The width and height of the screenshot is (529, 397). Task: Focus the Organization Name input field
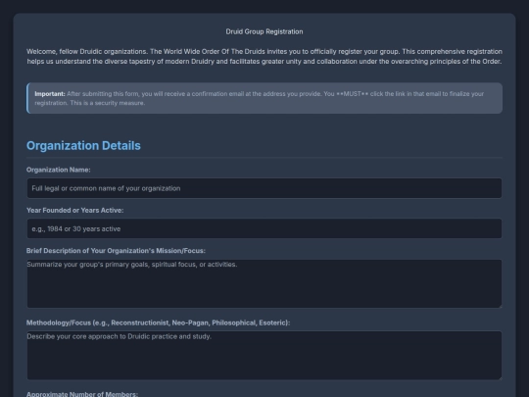(x=264, y=188)
